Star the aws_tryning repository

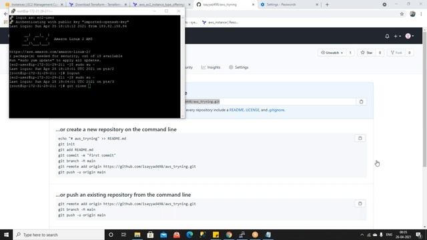pyautogui.click(x=366, y=53)
